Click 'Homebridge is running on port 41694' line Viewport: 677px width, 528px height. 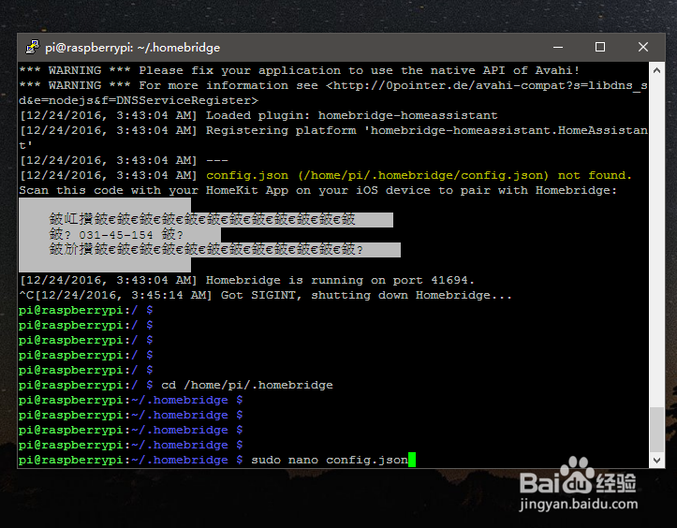pyautogui.click(x=247, y=280)
